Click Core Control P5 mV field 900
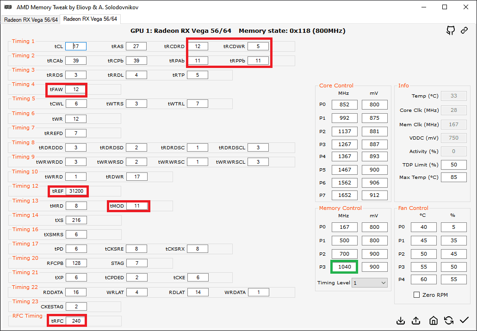Image resolution: width=477 pixels, height=331 pixels. tap(374, 170)
